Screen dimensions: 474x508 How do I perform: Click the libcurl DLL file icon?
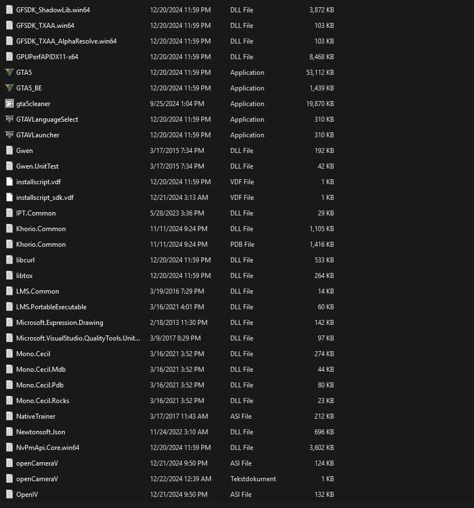click(x=9, y=260)
